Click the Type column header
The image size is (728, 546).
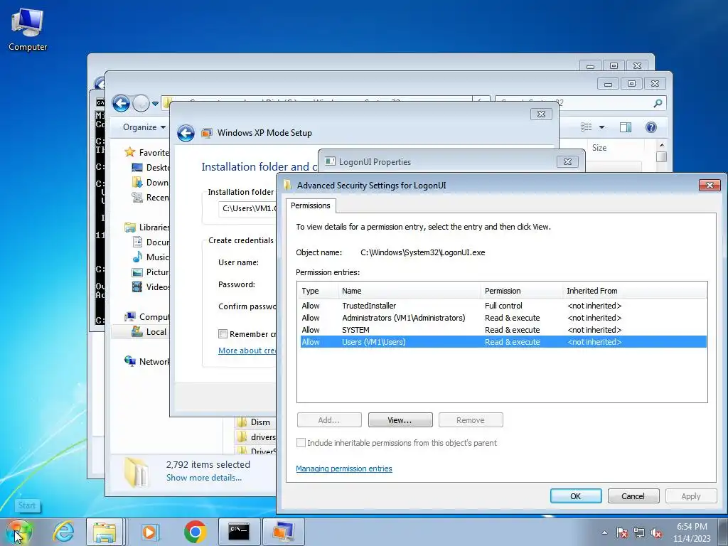pos(318,291)
